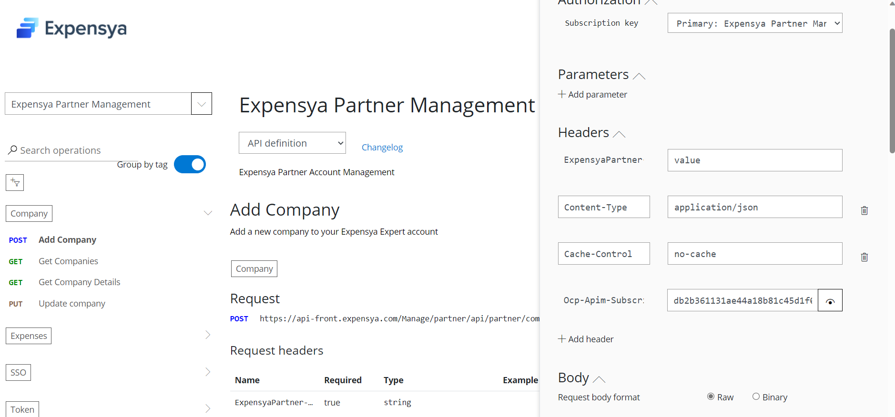The height and width of the screenshot is (417, 895).
Task: Open the Expensya Partner Management API dropdown
Action: [202, 104]
